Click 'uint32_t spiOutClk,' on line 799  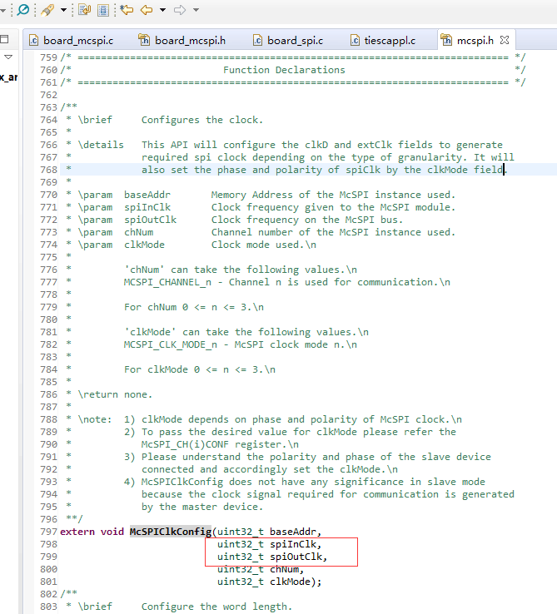[x=272, y=557]
